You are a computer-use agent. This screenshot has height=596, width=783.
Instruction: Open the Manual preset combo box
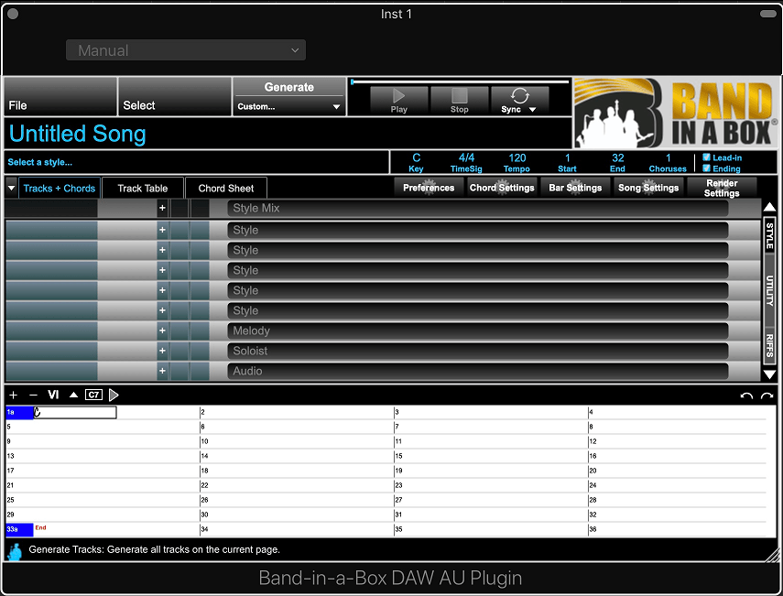pos(186,50)
